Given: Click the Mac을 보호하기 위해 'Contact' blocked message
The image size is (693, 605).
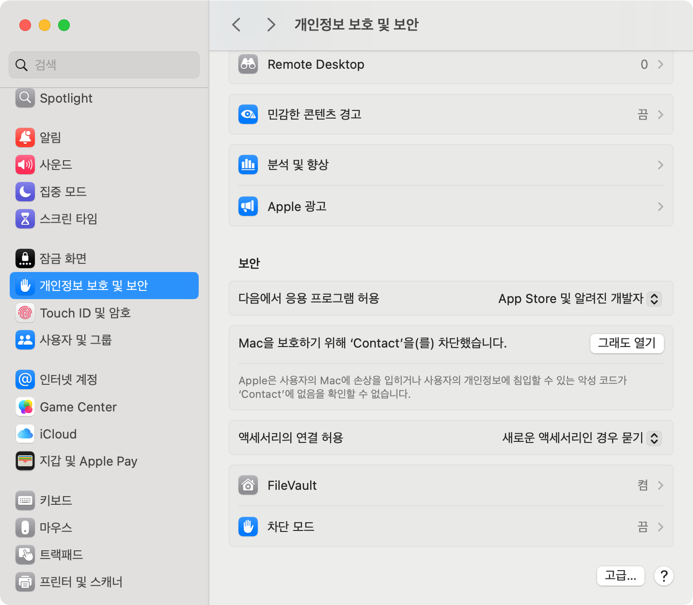Looking at the screenshot, I should click(x=373, y=343).
